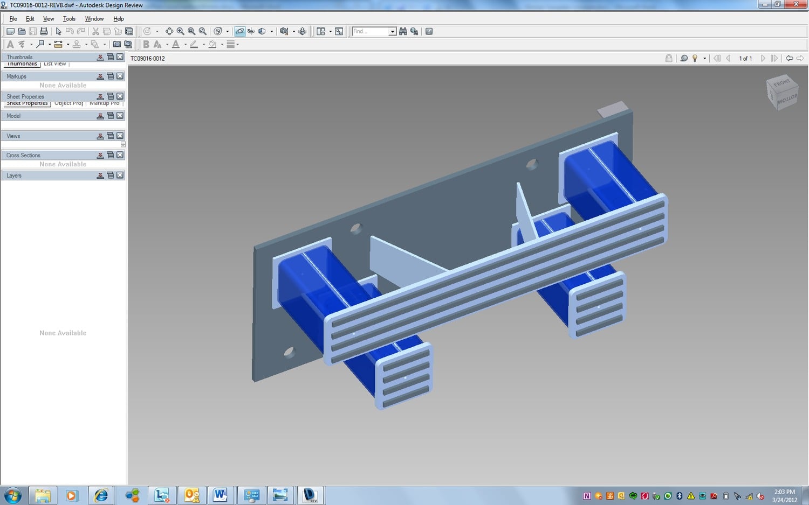Click the Help question-mark toolbar icon
Image resolution: width=809 pixels, height=505 pixels.
point(429,31)
